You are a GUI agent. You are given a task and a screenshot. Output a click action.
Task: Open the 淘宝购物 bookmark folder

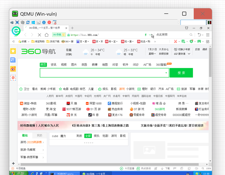tap(38, 42)
